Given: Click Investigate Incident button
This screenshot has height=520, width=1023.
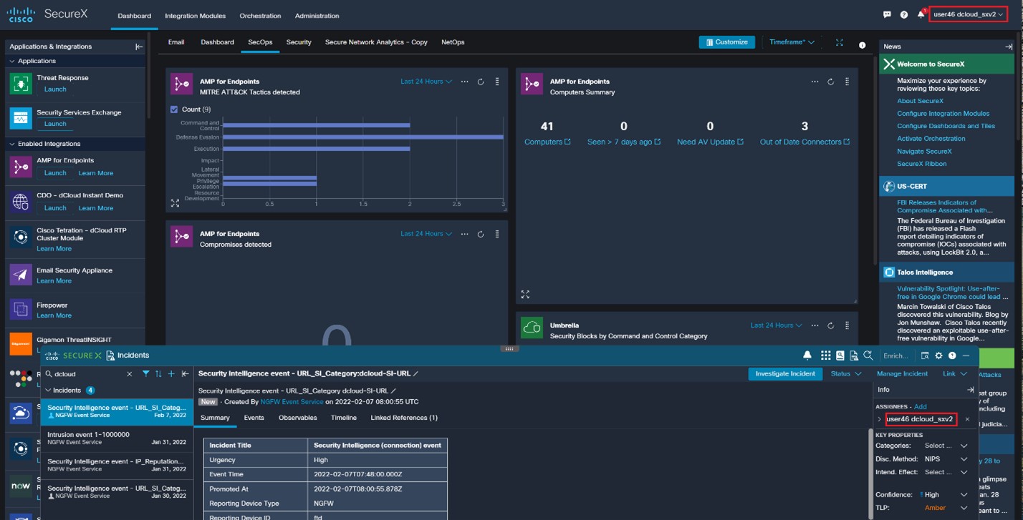Looking at the screenshot, I should 785,373.
